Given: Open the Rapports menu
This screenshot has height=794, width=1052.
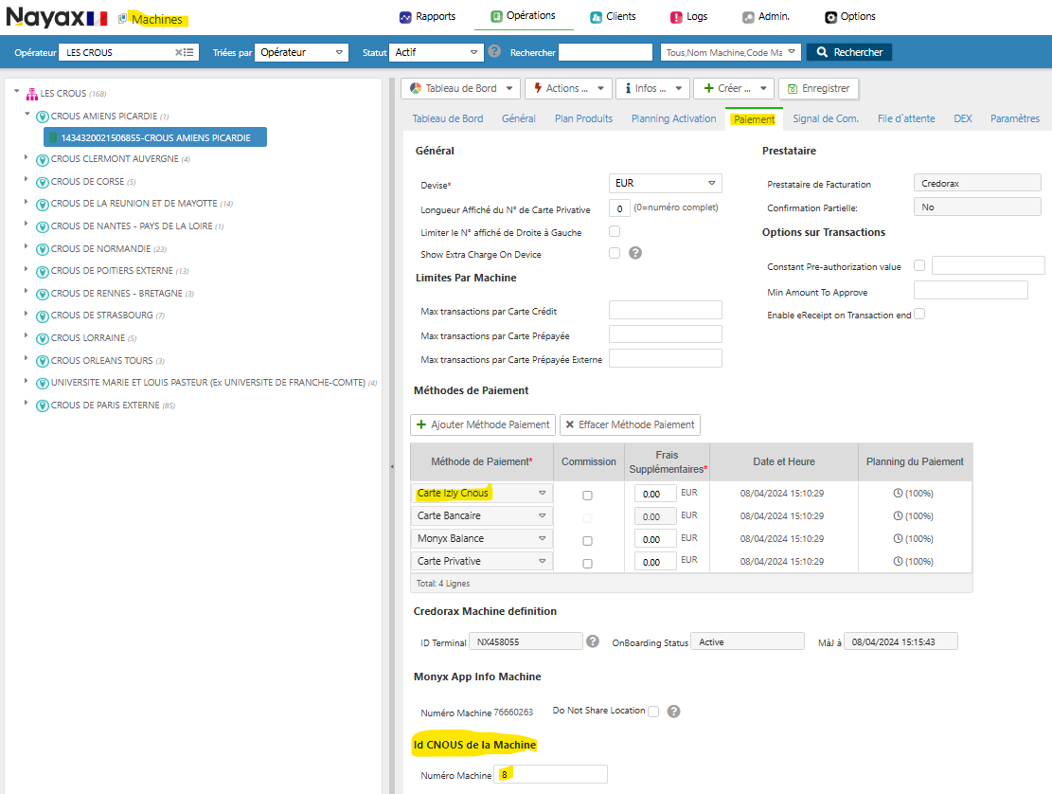Looking at the screenshot, I should point(427,16).
